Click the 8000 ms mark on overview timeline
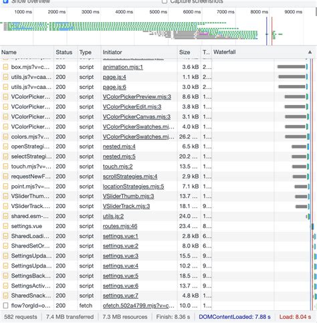 click(x=259, y=12)
